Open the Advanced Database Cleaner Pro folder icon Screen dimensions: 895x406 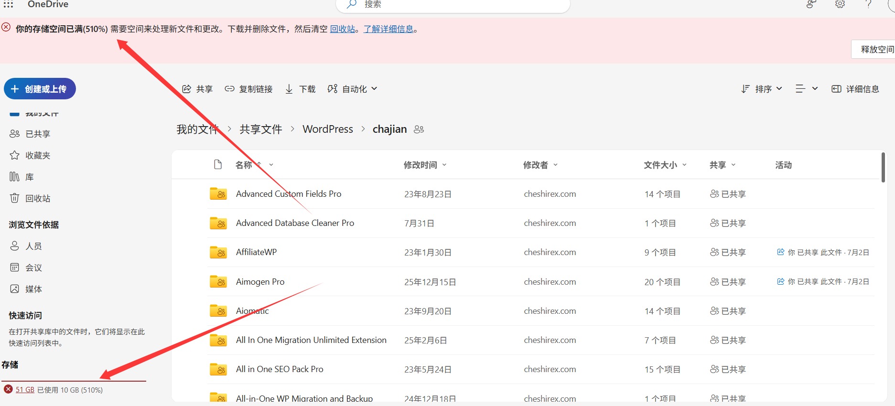pos(218,223)
